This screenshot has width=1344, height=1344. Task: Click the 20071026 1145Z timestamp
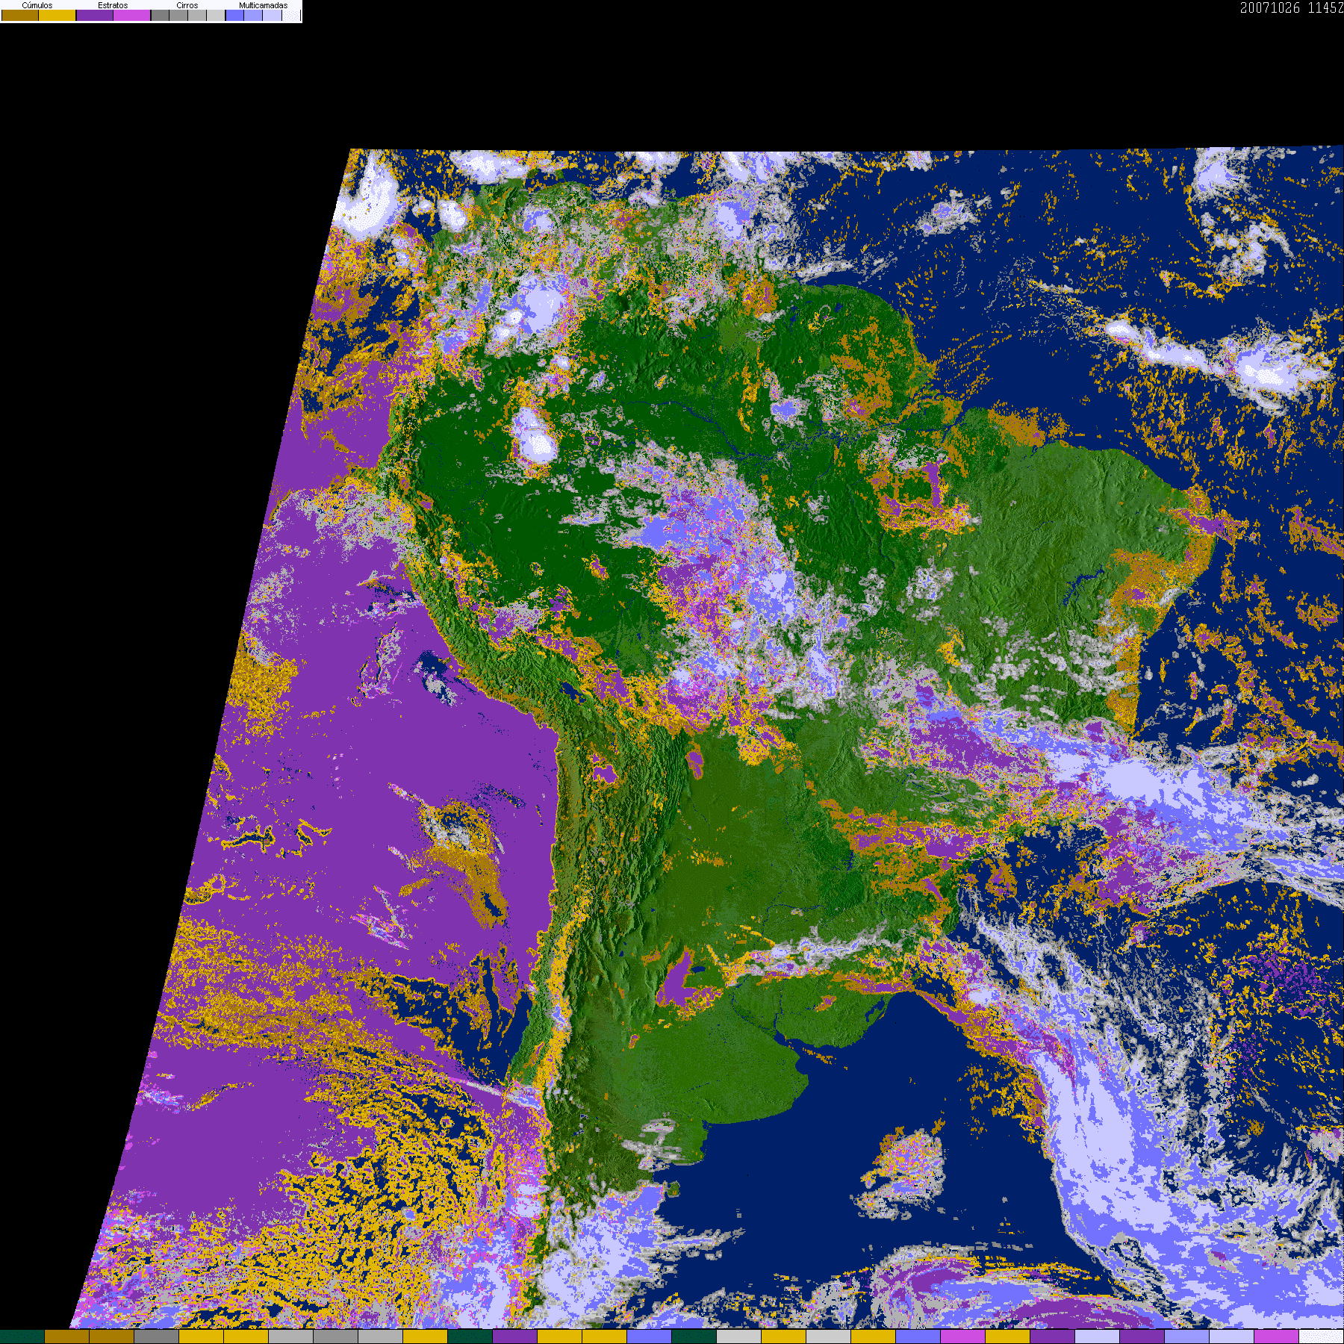click(1292, 8)
